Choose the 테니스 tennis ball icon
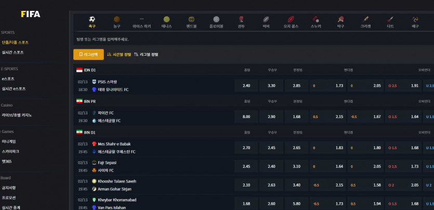The width and height of the screenshot is (434, 210). 166,19
